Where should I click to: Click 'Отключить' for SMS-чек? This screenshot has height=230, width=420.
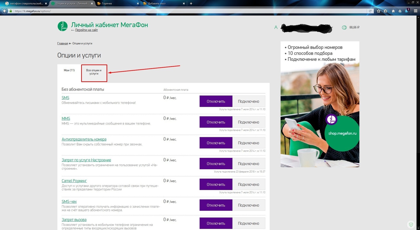216,205
